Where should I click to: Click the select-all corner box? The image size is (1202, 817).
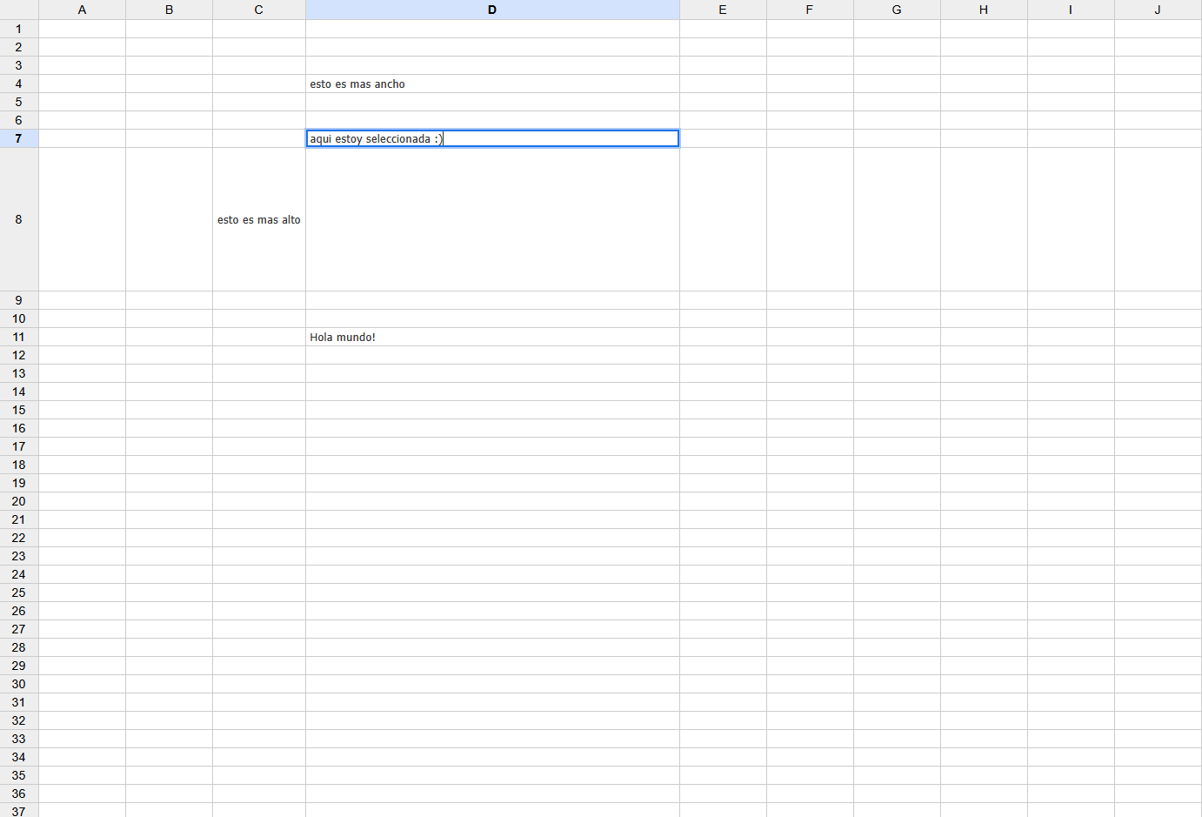[17, 10]
